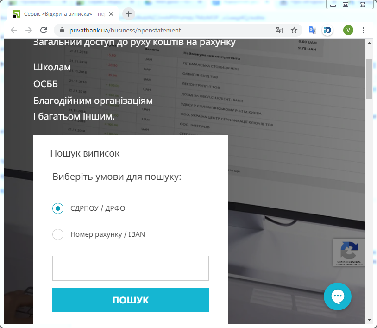
Task: Open the reCAPTCHA privacy badge
Action: click(349, 252)
